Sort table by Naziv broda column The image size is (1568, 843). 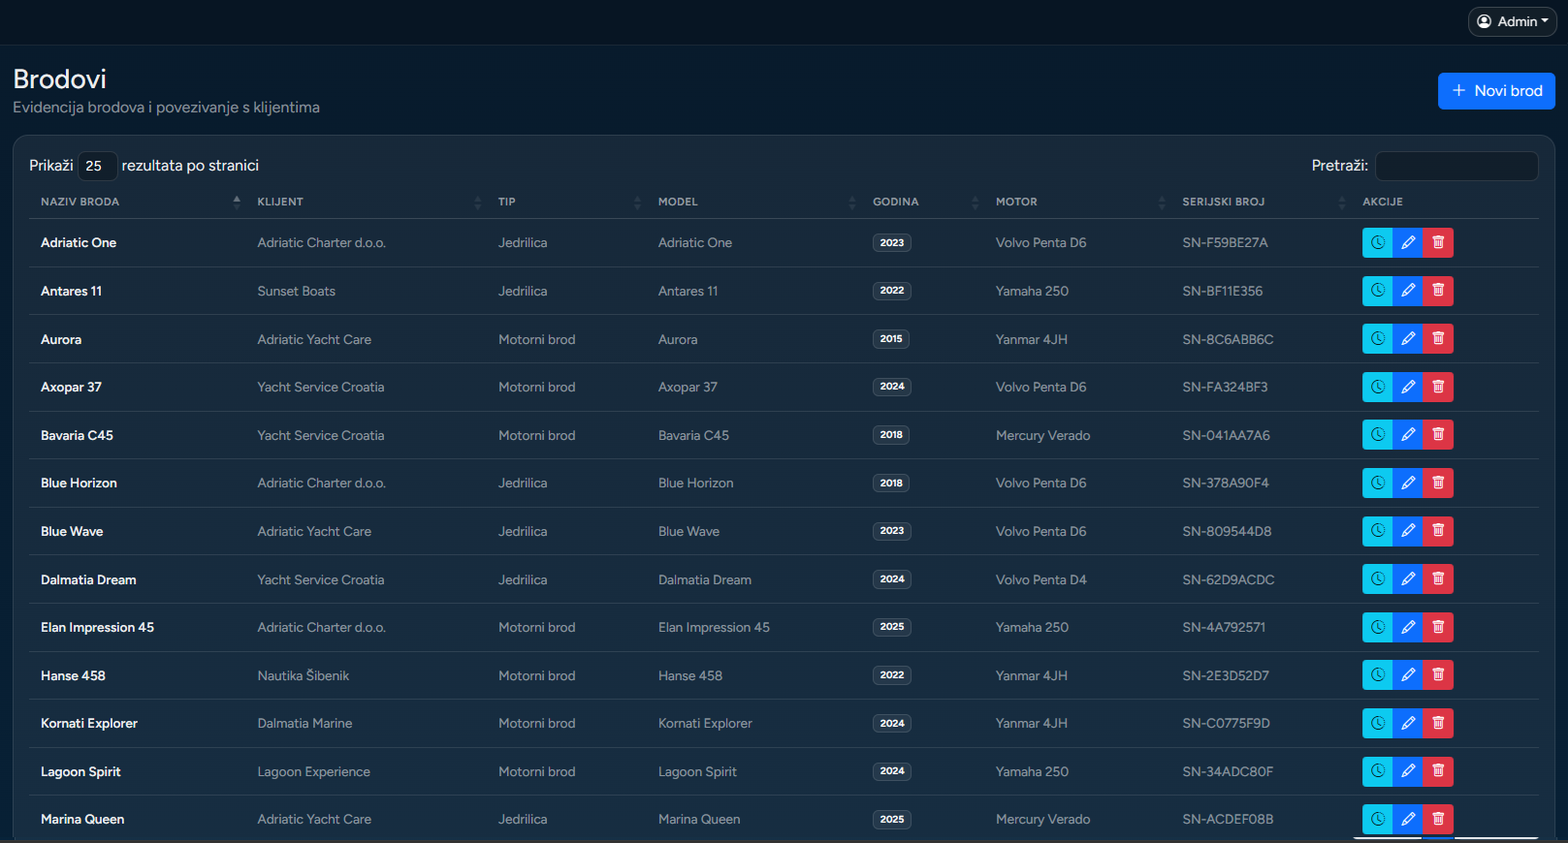(x=139, y=202)
